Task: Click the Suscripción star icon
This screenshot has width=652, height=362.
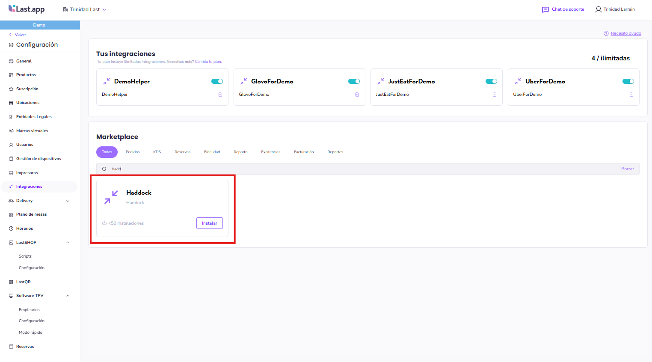Action: click(x=11, y=89)
